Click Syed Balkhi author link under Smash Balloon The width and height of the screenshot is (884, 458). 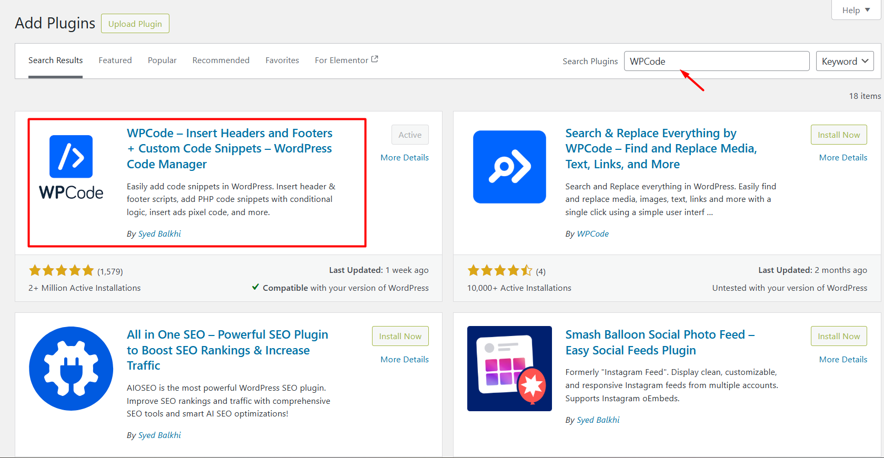pos(598,420)
